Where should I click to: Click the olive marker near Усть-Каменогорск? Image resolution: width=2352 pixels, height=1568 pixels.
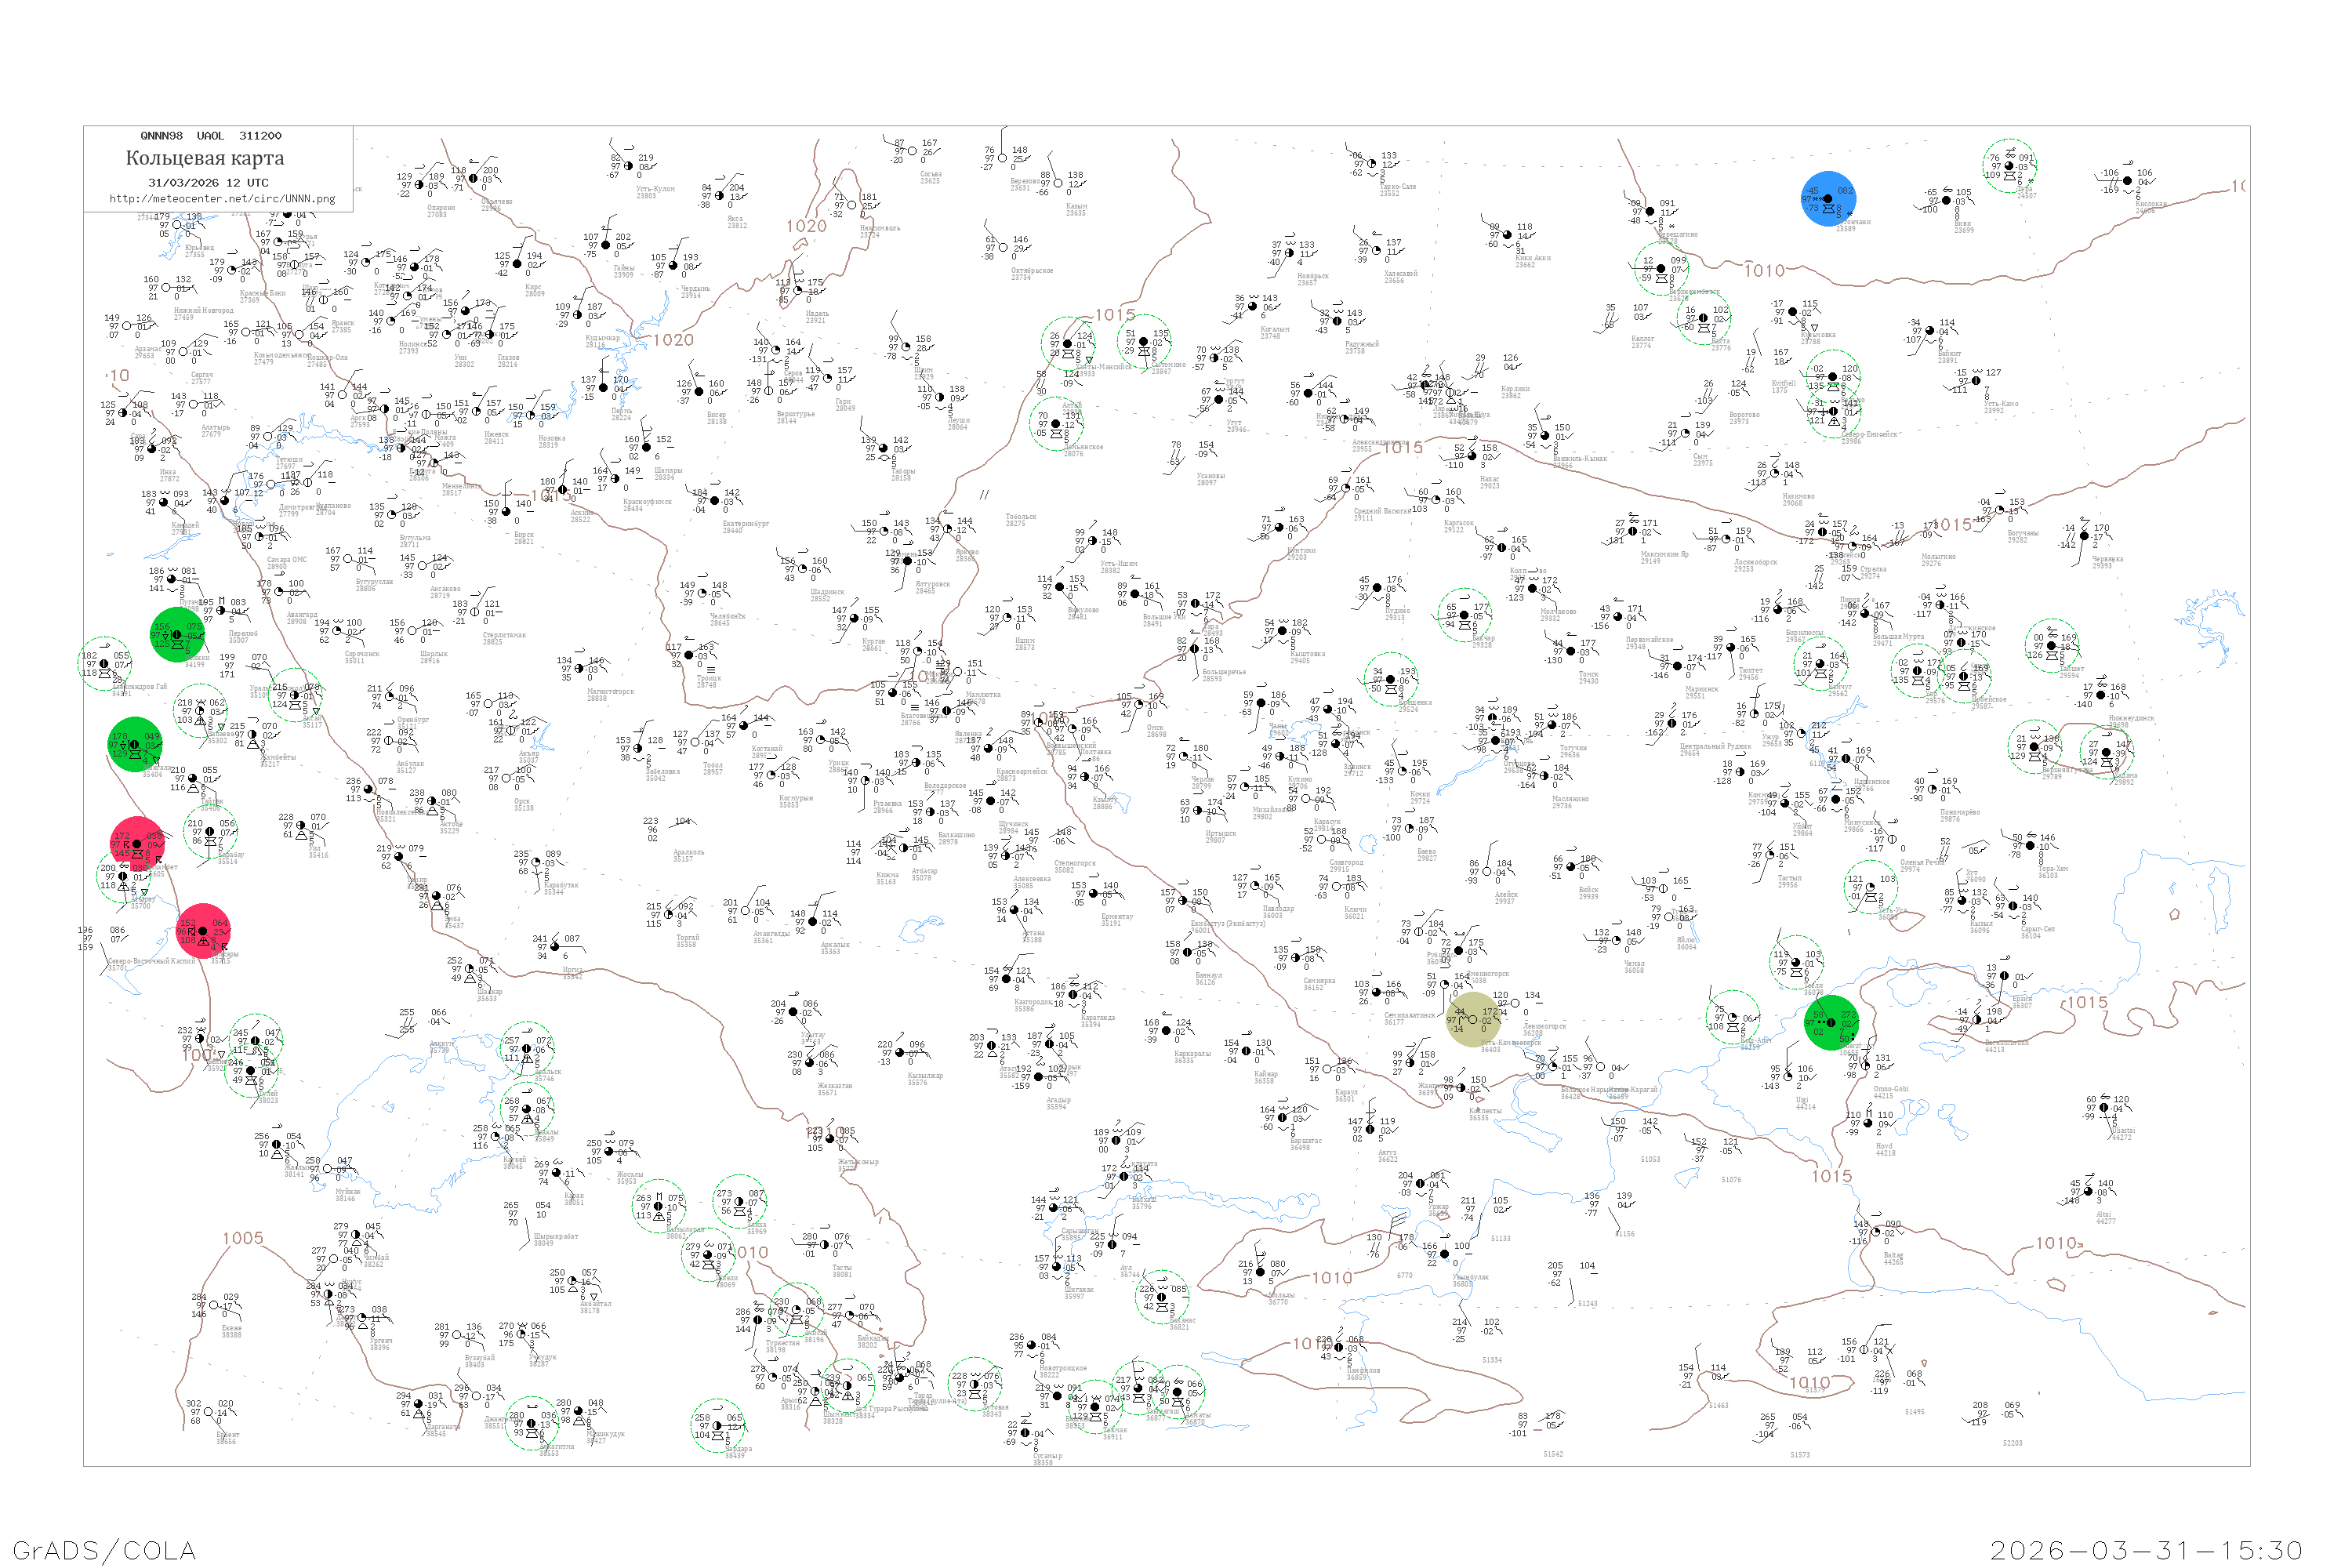coord(1473,1020)
